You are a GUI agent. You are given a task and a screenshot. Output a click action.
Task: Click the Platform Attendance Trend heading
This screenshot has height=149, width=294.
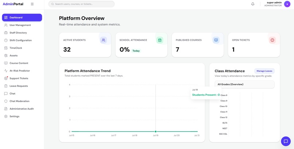(88, 71)
